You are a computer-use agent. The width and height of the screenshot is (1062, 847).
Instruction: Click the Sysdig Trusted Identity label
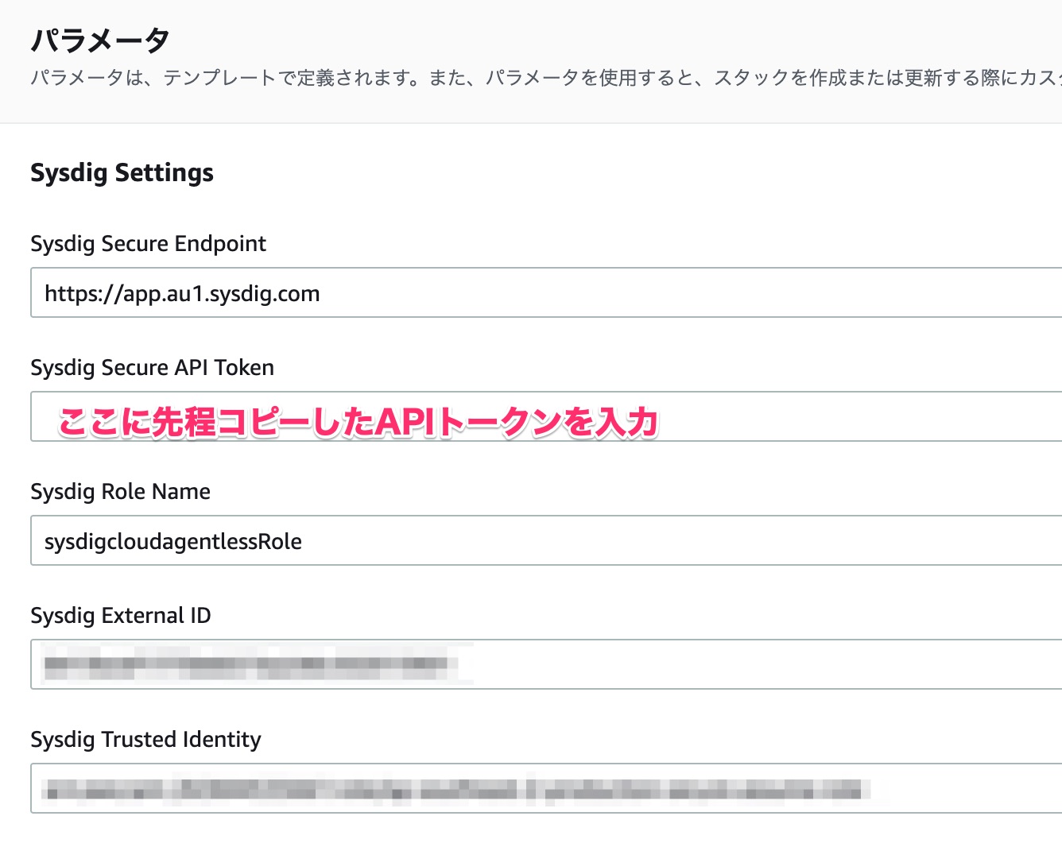[x=145, y=739]
